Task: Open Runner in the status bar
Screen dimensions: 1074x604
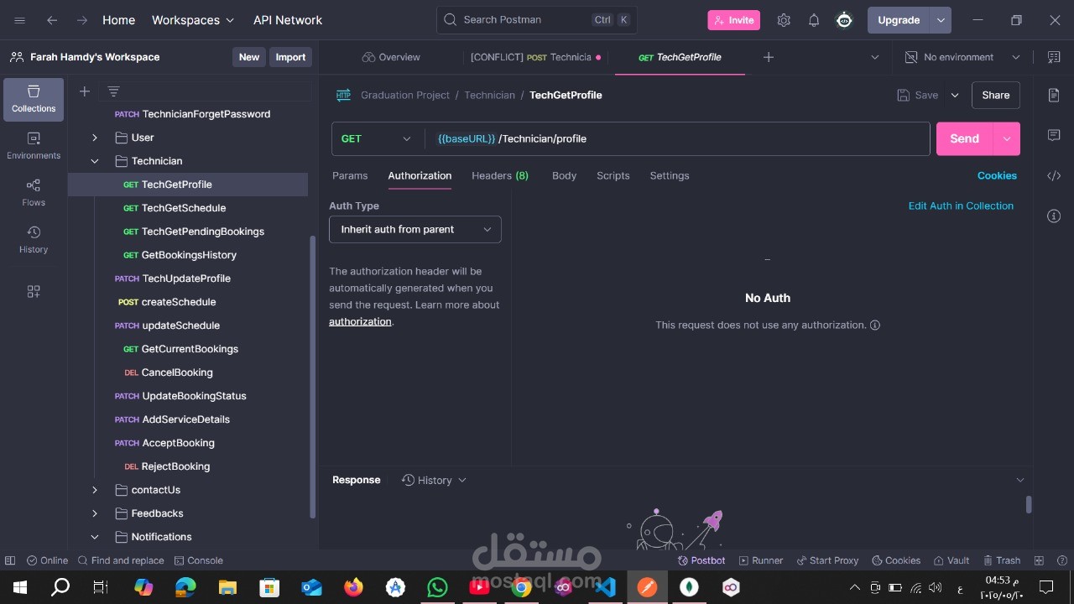Action: (761, 560)
